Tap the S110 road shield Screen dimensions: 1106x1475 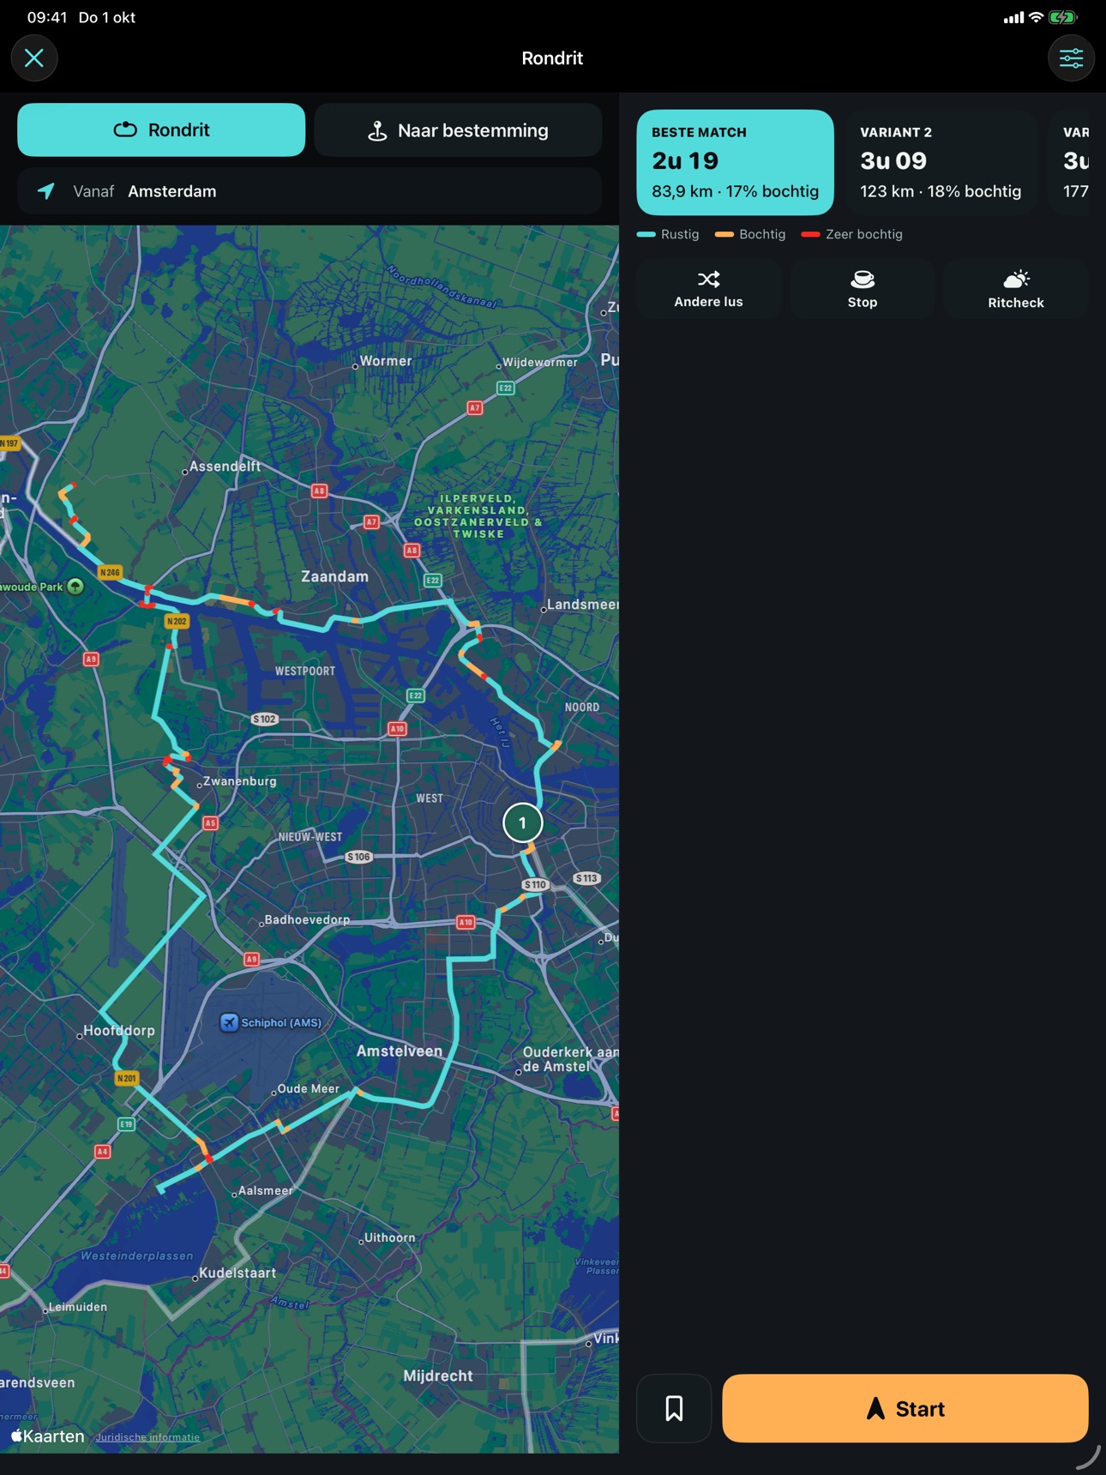pos(535,884)
